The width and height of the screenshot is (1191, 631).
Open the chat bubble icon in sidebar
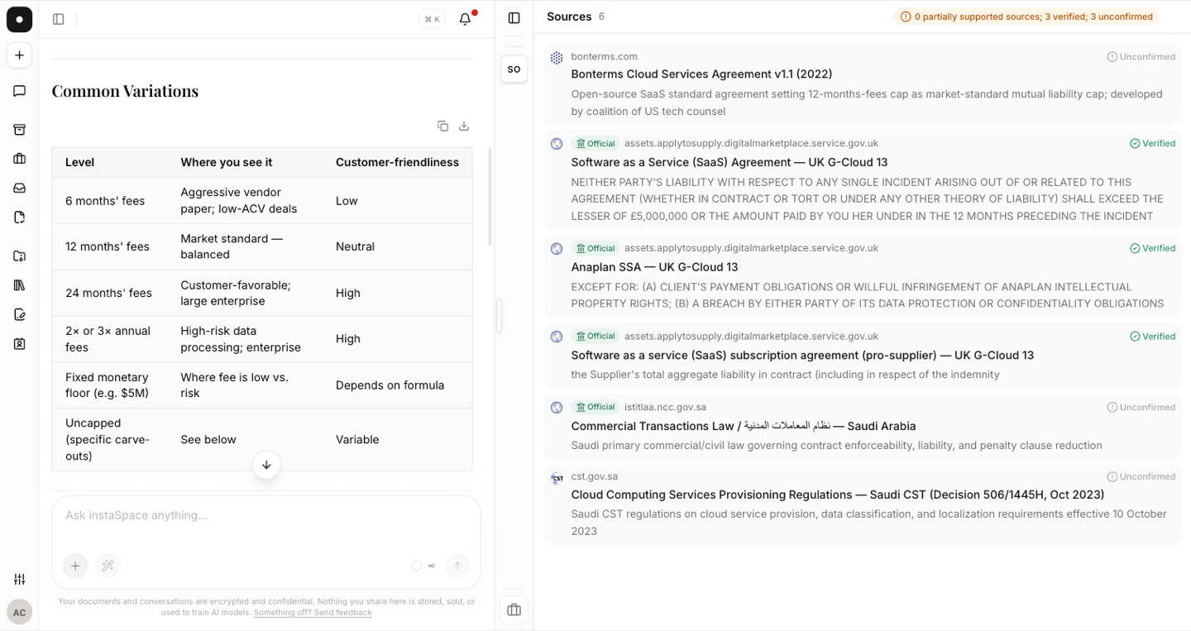pos(19,91)
